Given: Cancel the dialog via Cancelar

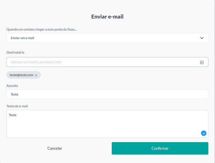Looking at the screenshot, I should click(x=55, y=148).
